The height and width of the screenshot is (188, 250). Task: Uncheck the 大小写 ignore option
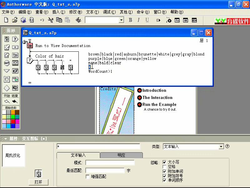[164, 162]
